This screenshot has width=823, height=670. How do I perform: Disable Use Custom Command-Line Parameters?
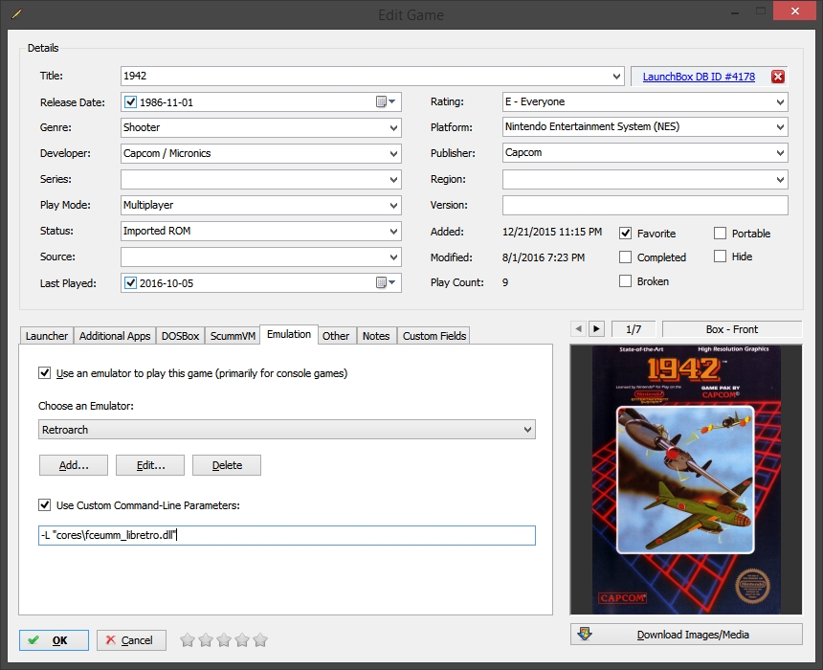point(45,505)
